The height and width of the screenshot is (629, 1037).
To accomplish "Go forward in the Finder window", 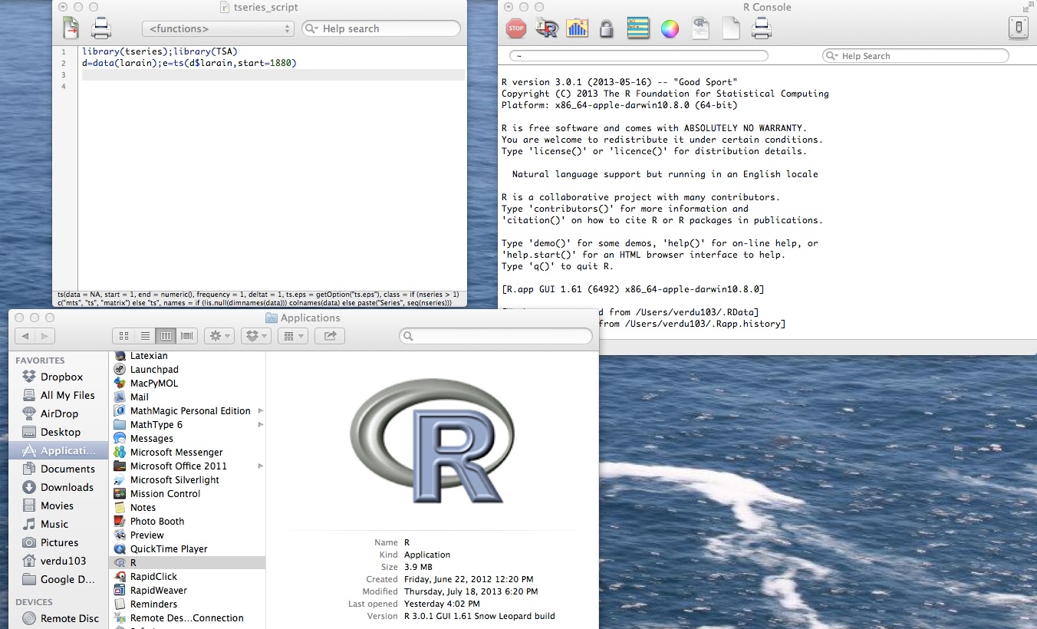I will click(x=45, y=336).
